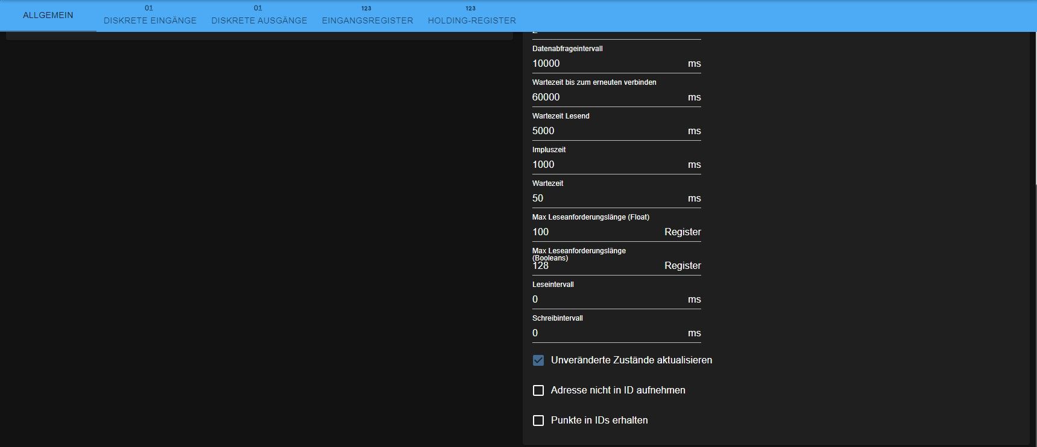The image size is (1037, 447).
Task: Click ms unit beside Schreibintervall
Action: (x=695, y=333)
